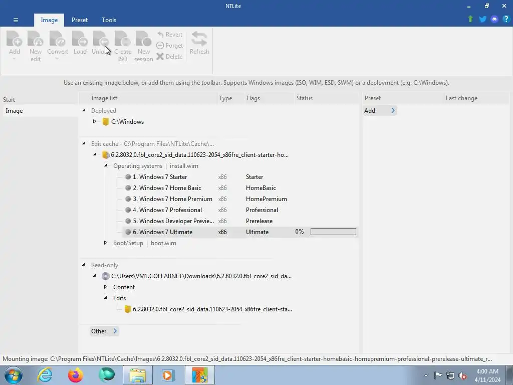Click the network tray icon
Viewport: 513px width, 385px height.
pos(450,375)
